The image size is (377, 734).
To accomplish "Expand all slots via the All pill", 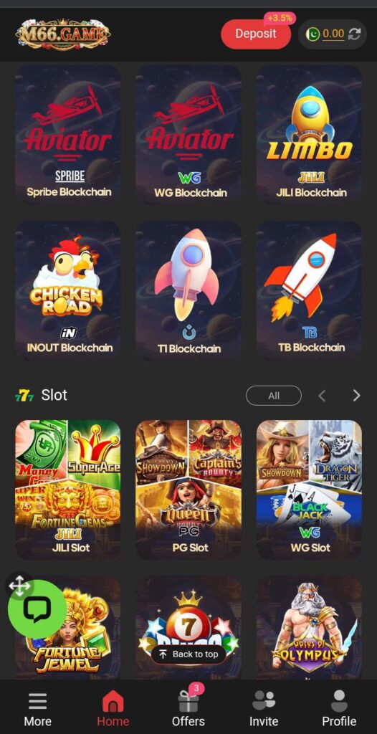I will pyautogui.click(x=274, y=396).
